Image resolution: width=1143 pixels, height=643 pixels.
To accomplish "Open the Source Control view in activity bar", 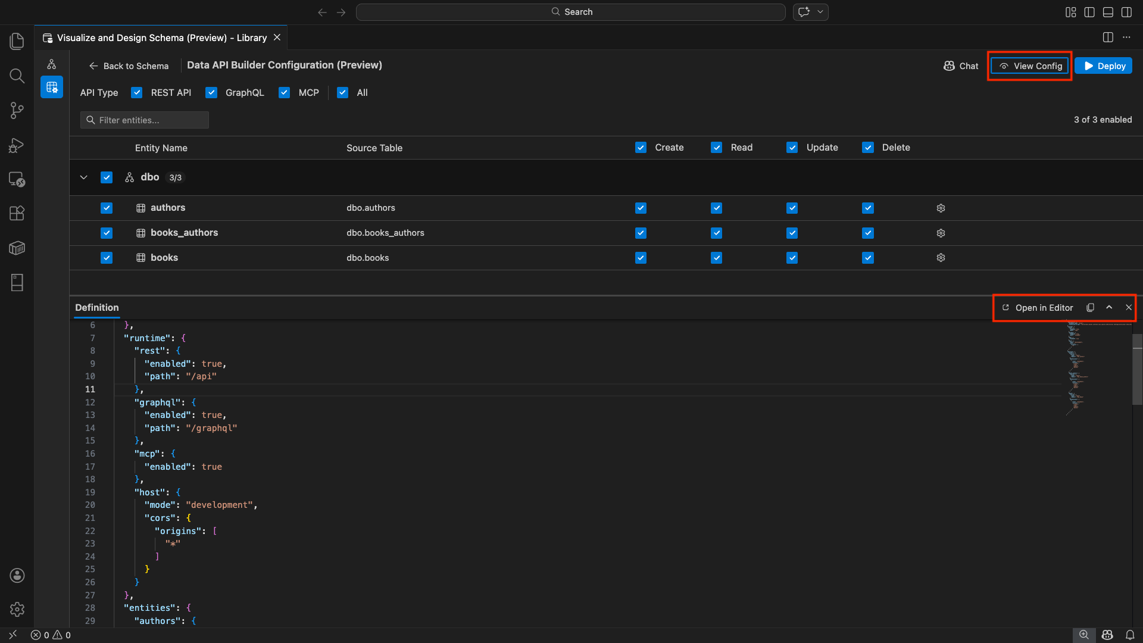I will coord(17,110).
